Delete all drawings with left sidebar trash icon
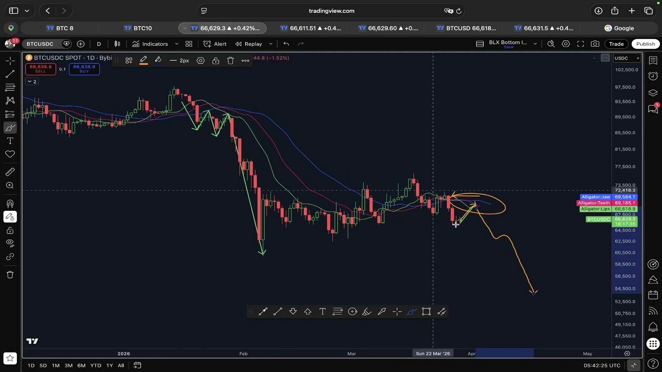This screenshot has height=372, width=662. [10, 275]
